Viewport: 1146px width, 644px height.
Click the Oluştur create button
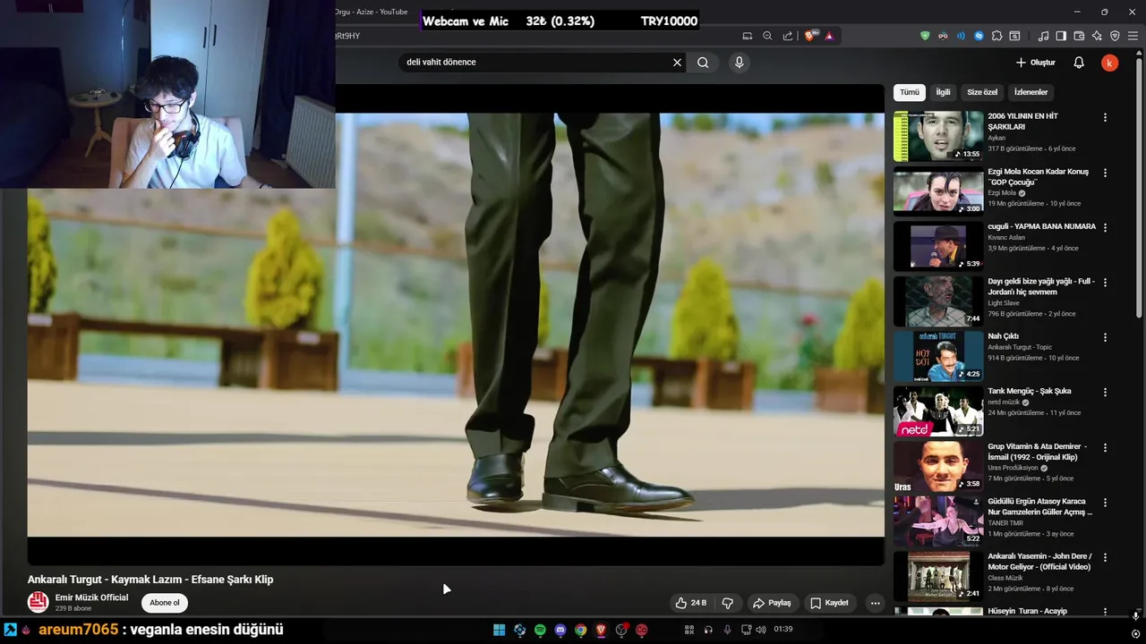pos(1035,63)
